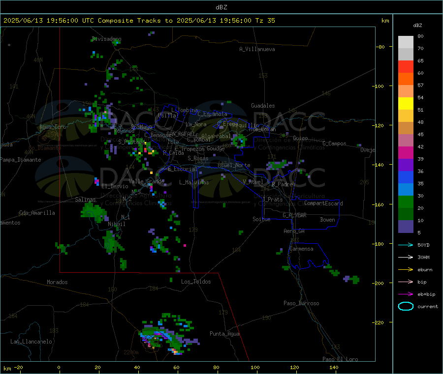Click the 54 dBZ yellow color swatch
Screen dimensions: 443x374
406,104
